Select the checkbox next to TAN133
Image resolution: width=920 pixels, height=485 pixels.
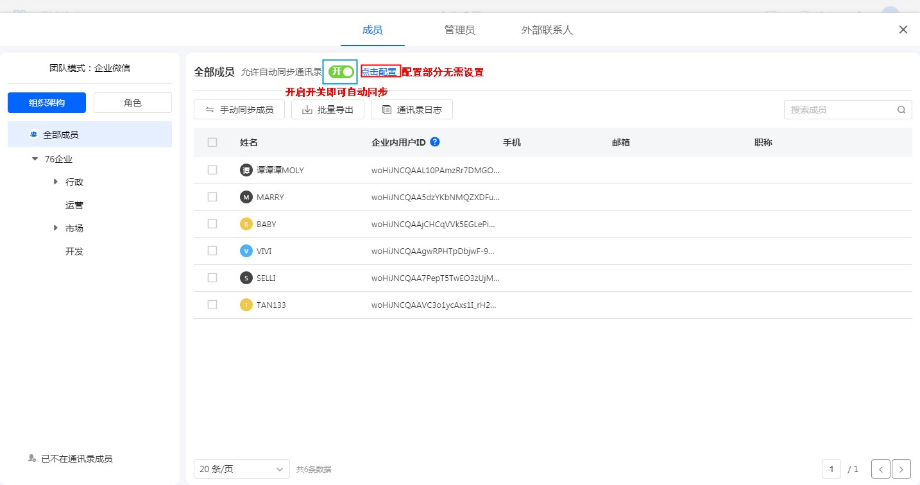[x=212, y=305]
